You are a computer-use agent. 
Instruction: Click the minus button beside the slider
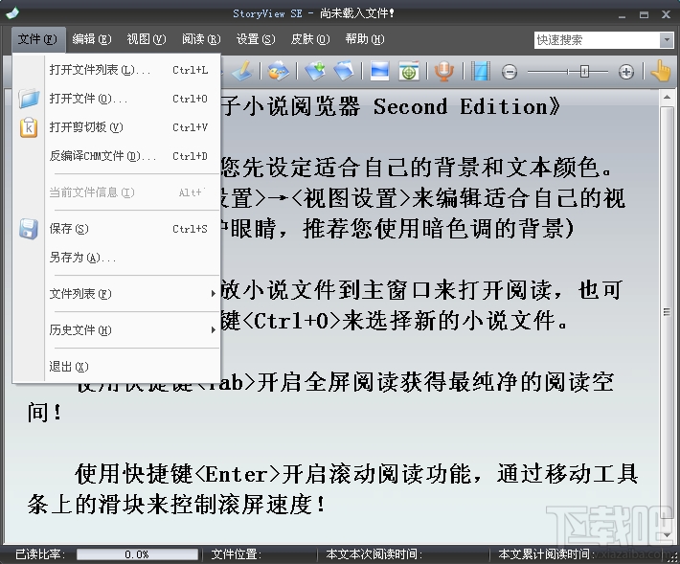[x=510, y=72]
